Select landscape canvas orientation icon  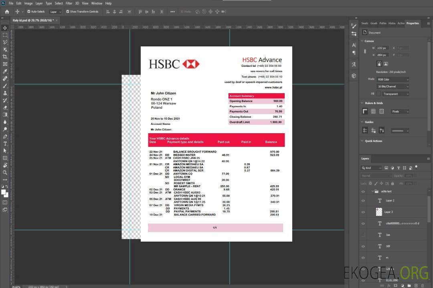386,64
